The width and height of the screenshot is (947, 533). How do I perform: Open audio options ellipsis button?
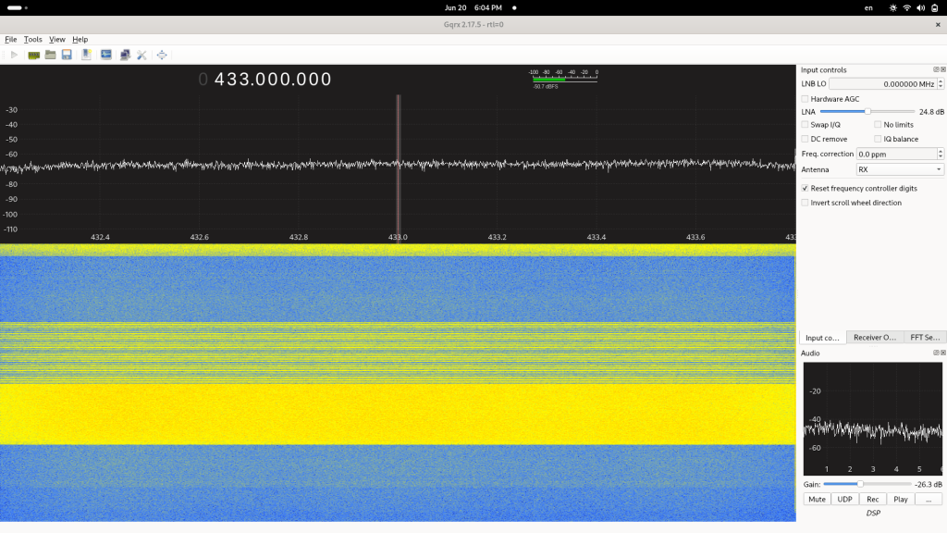929,499
